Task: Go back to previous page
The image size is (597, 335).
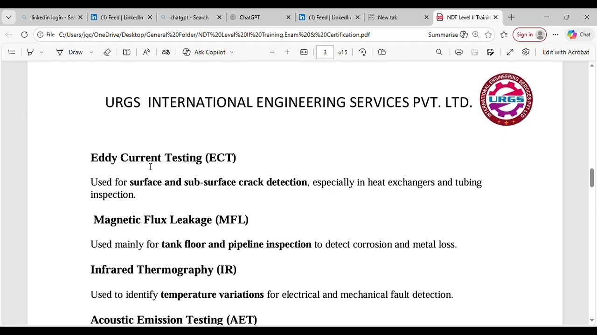Action: (x=9, y=34)
